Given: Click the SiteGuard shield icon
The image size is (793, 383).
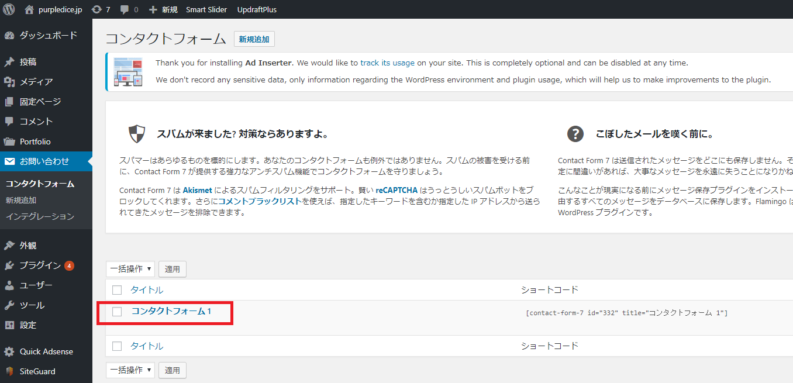Looking at the screenshot, I should click(x=9, y=371).
